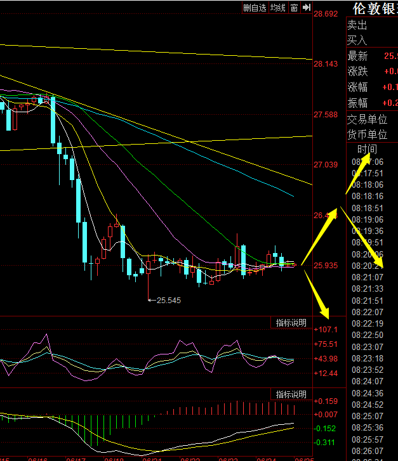The width and height of the screenshot is (398, 461).
Task: Select the 28.143 price axis label
Action: [x=326, y=64]
